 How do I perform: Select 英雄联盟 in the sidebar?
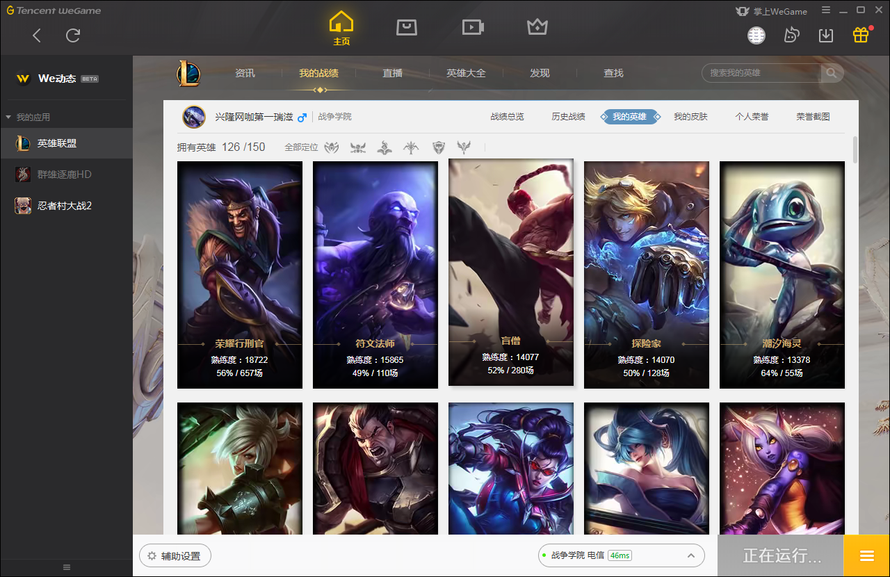coord(66,143)
